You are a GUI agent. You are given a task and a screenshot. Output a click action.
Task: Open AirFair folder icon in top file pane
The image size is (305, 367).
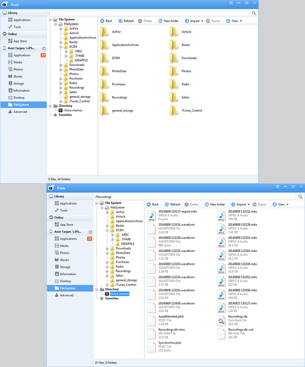tap(104, 32)
